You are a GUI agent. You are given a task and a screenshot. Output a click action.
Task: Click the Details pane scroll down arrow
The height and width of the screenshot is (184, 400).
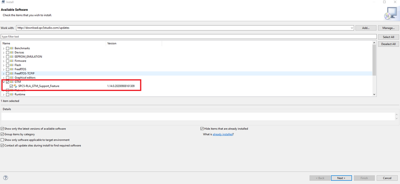click(x=396, y=118)
